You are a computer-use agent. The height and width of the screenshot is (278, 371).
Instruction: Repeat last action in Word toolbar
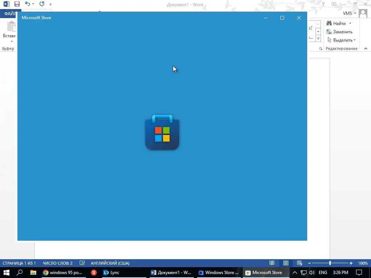pyautogui.click(x=42, y=4)
